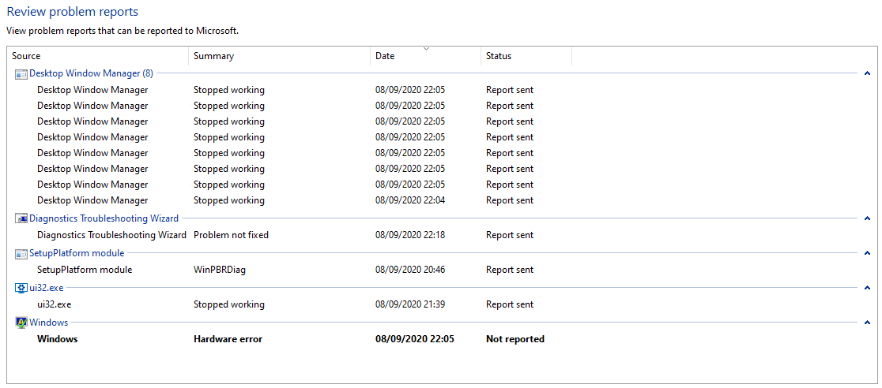Click the date 08/09/2020 21:39
Screen dimensions: 882x388
[411, 305]
